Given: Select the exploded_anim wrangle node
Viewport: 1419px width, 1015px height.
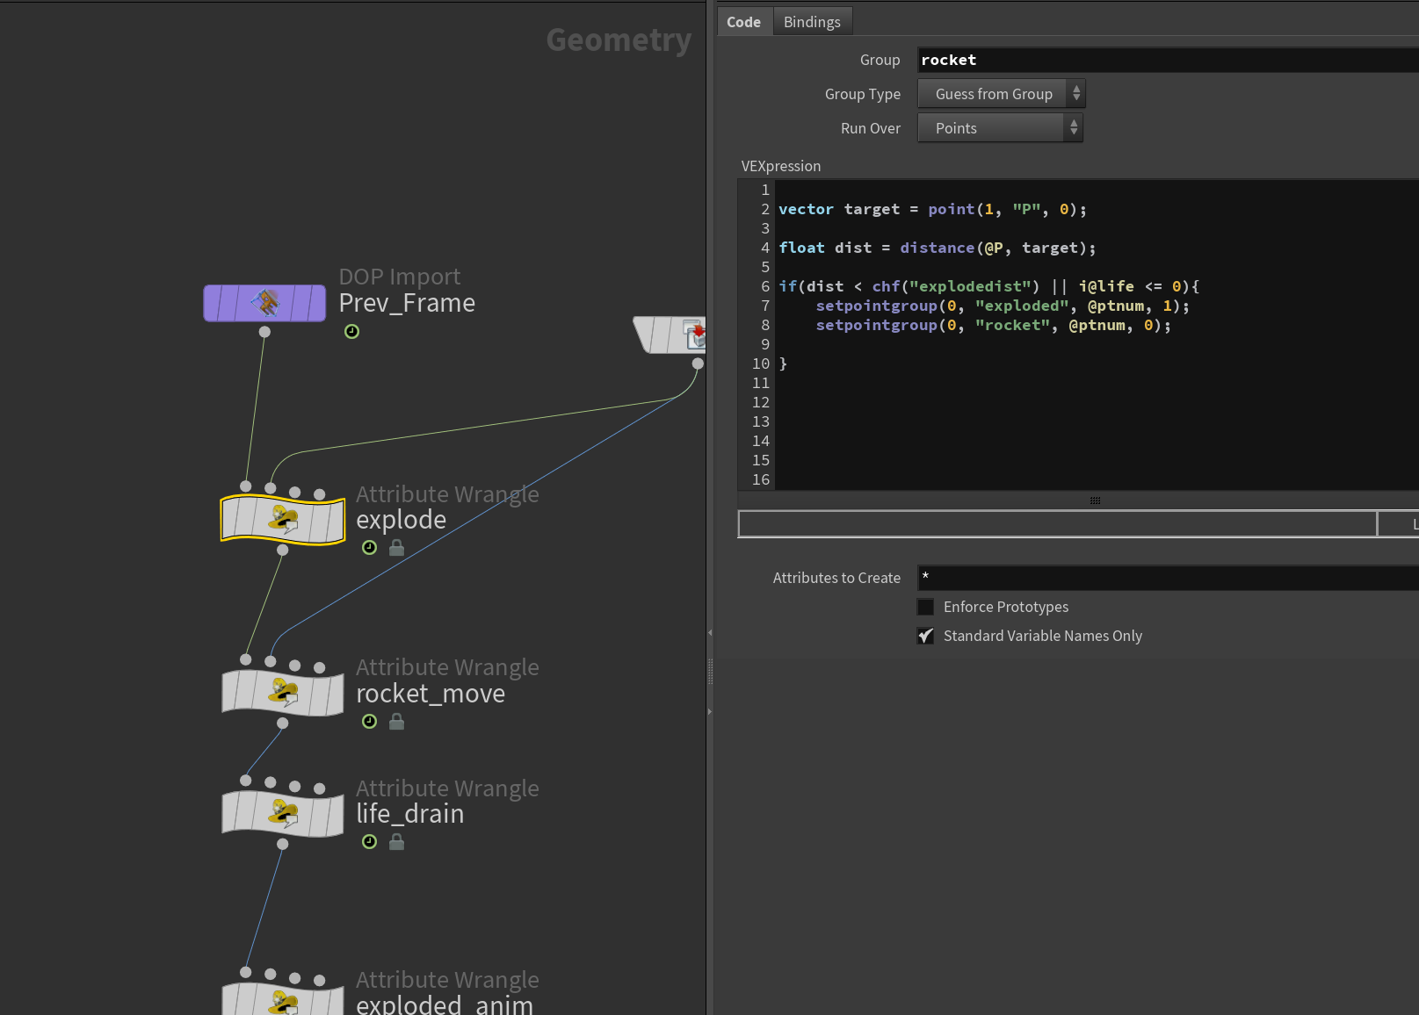Looking at the screenshot, I should (x=282, y=1000).
